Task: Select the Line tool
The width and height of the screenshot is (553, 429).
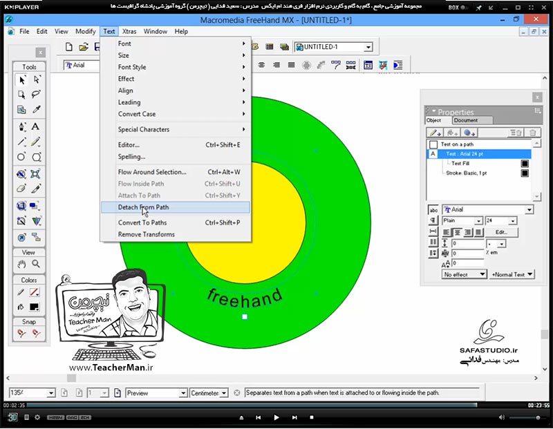Action: (22, 142)
